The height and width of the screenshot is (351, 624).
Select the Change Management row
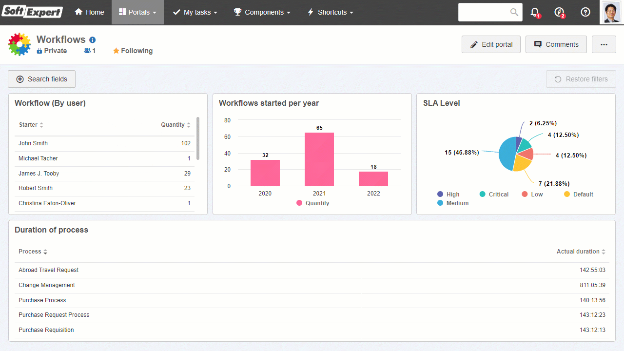[x=312, y=285]
